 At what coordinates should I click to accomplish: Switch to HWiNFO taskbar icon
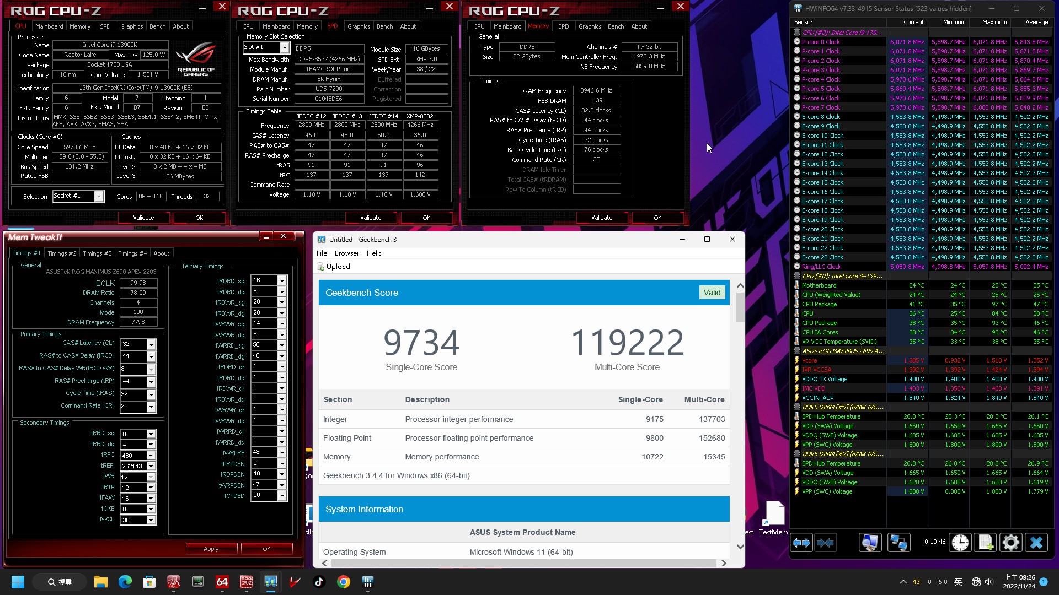pos(367,582)
